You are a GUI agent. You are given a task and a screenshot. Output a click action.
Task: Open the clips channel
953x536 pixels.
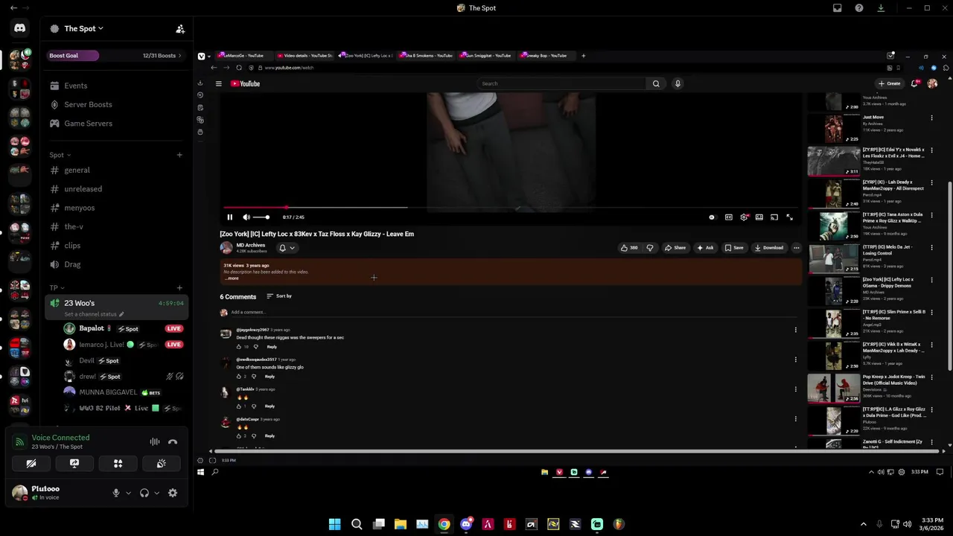point(116,246)
